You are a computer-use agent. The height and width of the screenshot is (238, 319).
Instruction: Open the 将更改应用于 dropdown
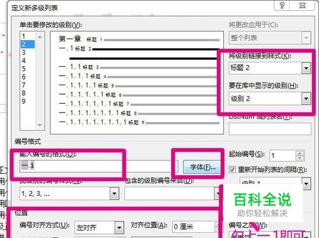coord(306,38)
